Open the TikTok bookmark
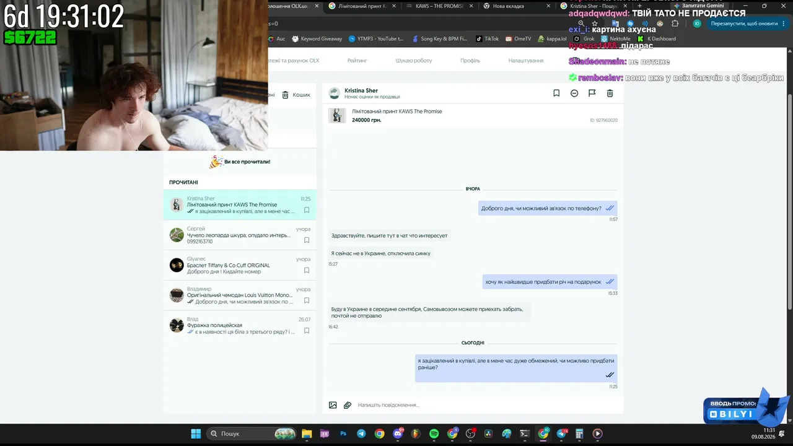793x446 pixels. (x=487, y=38)
